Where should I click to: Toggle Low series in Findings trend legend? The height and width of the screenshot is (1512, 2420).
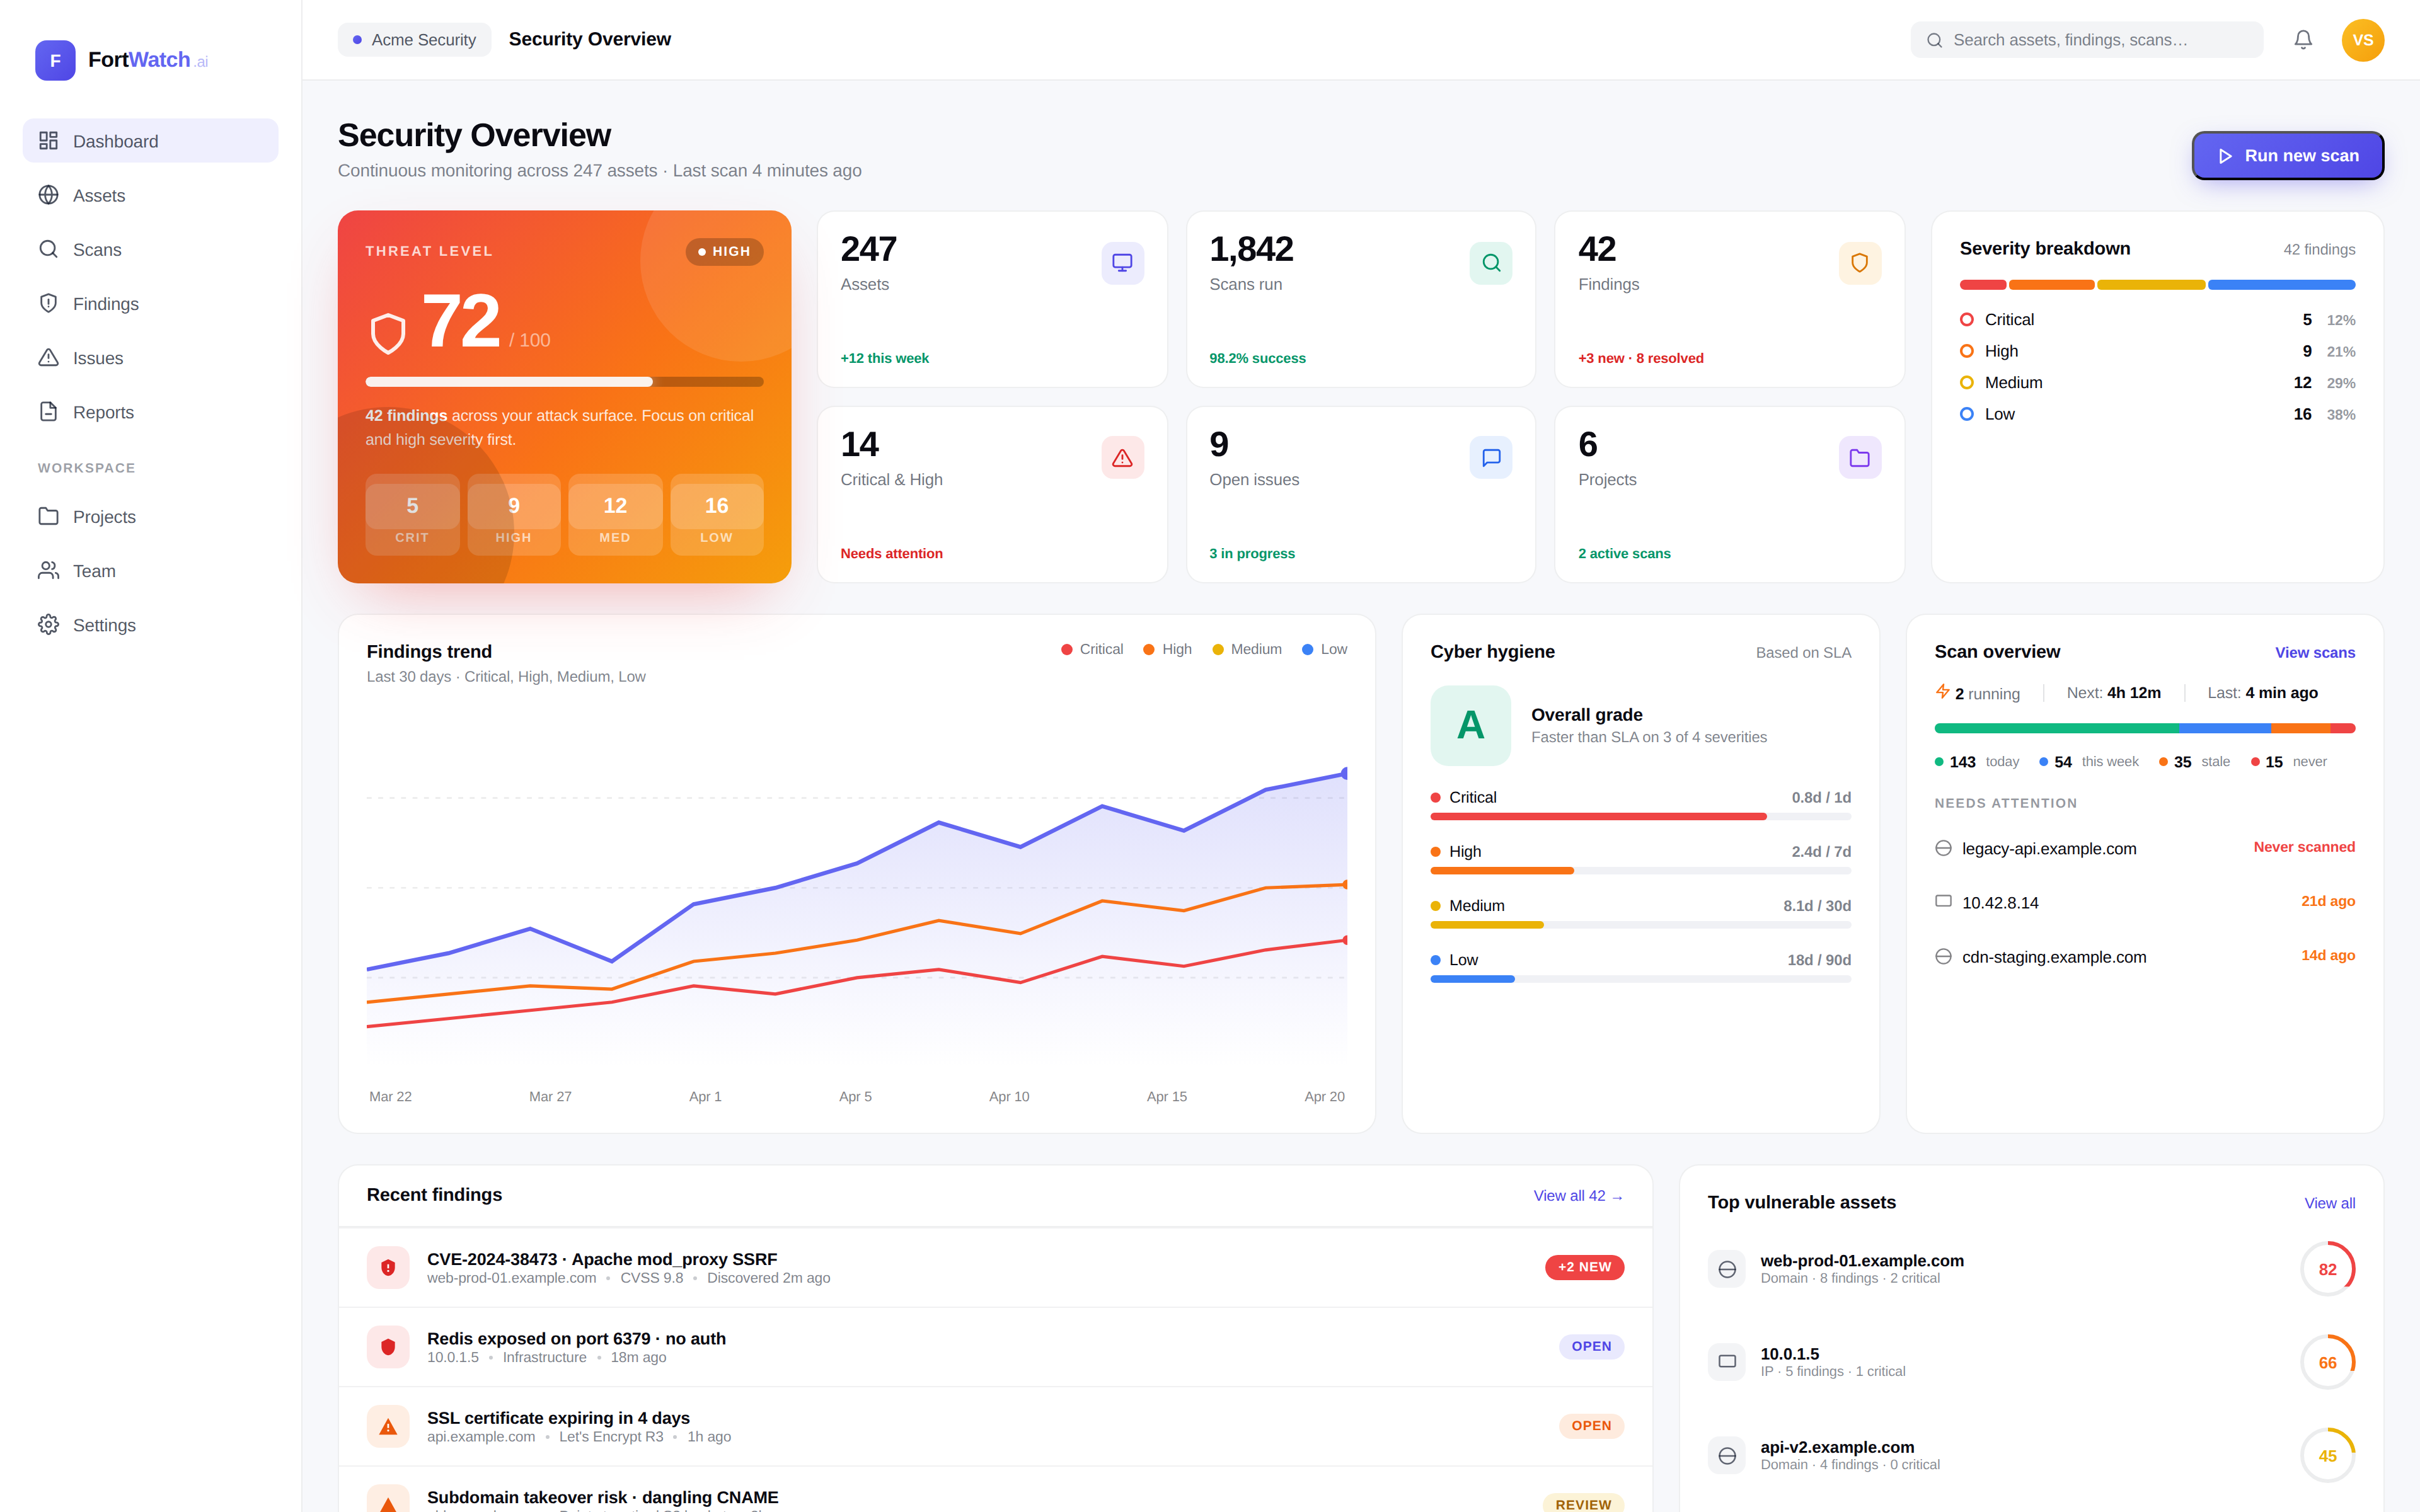pyautogui.click(x=1324, y=649)
